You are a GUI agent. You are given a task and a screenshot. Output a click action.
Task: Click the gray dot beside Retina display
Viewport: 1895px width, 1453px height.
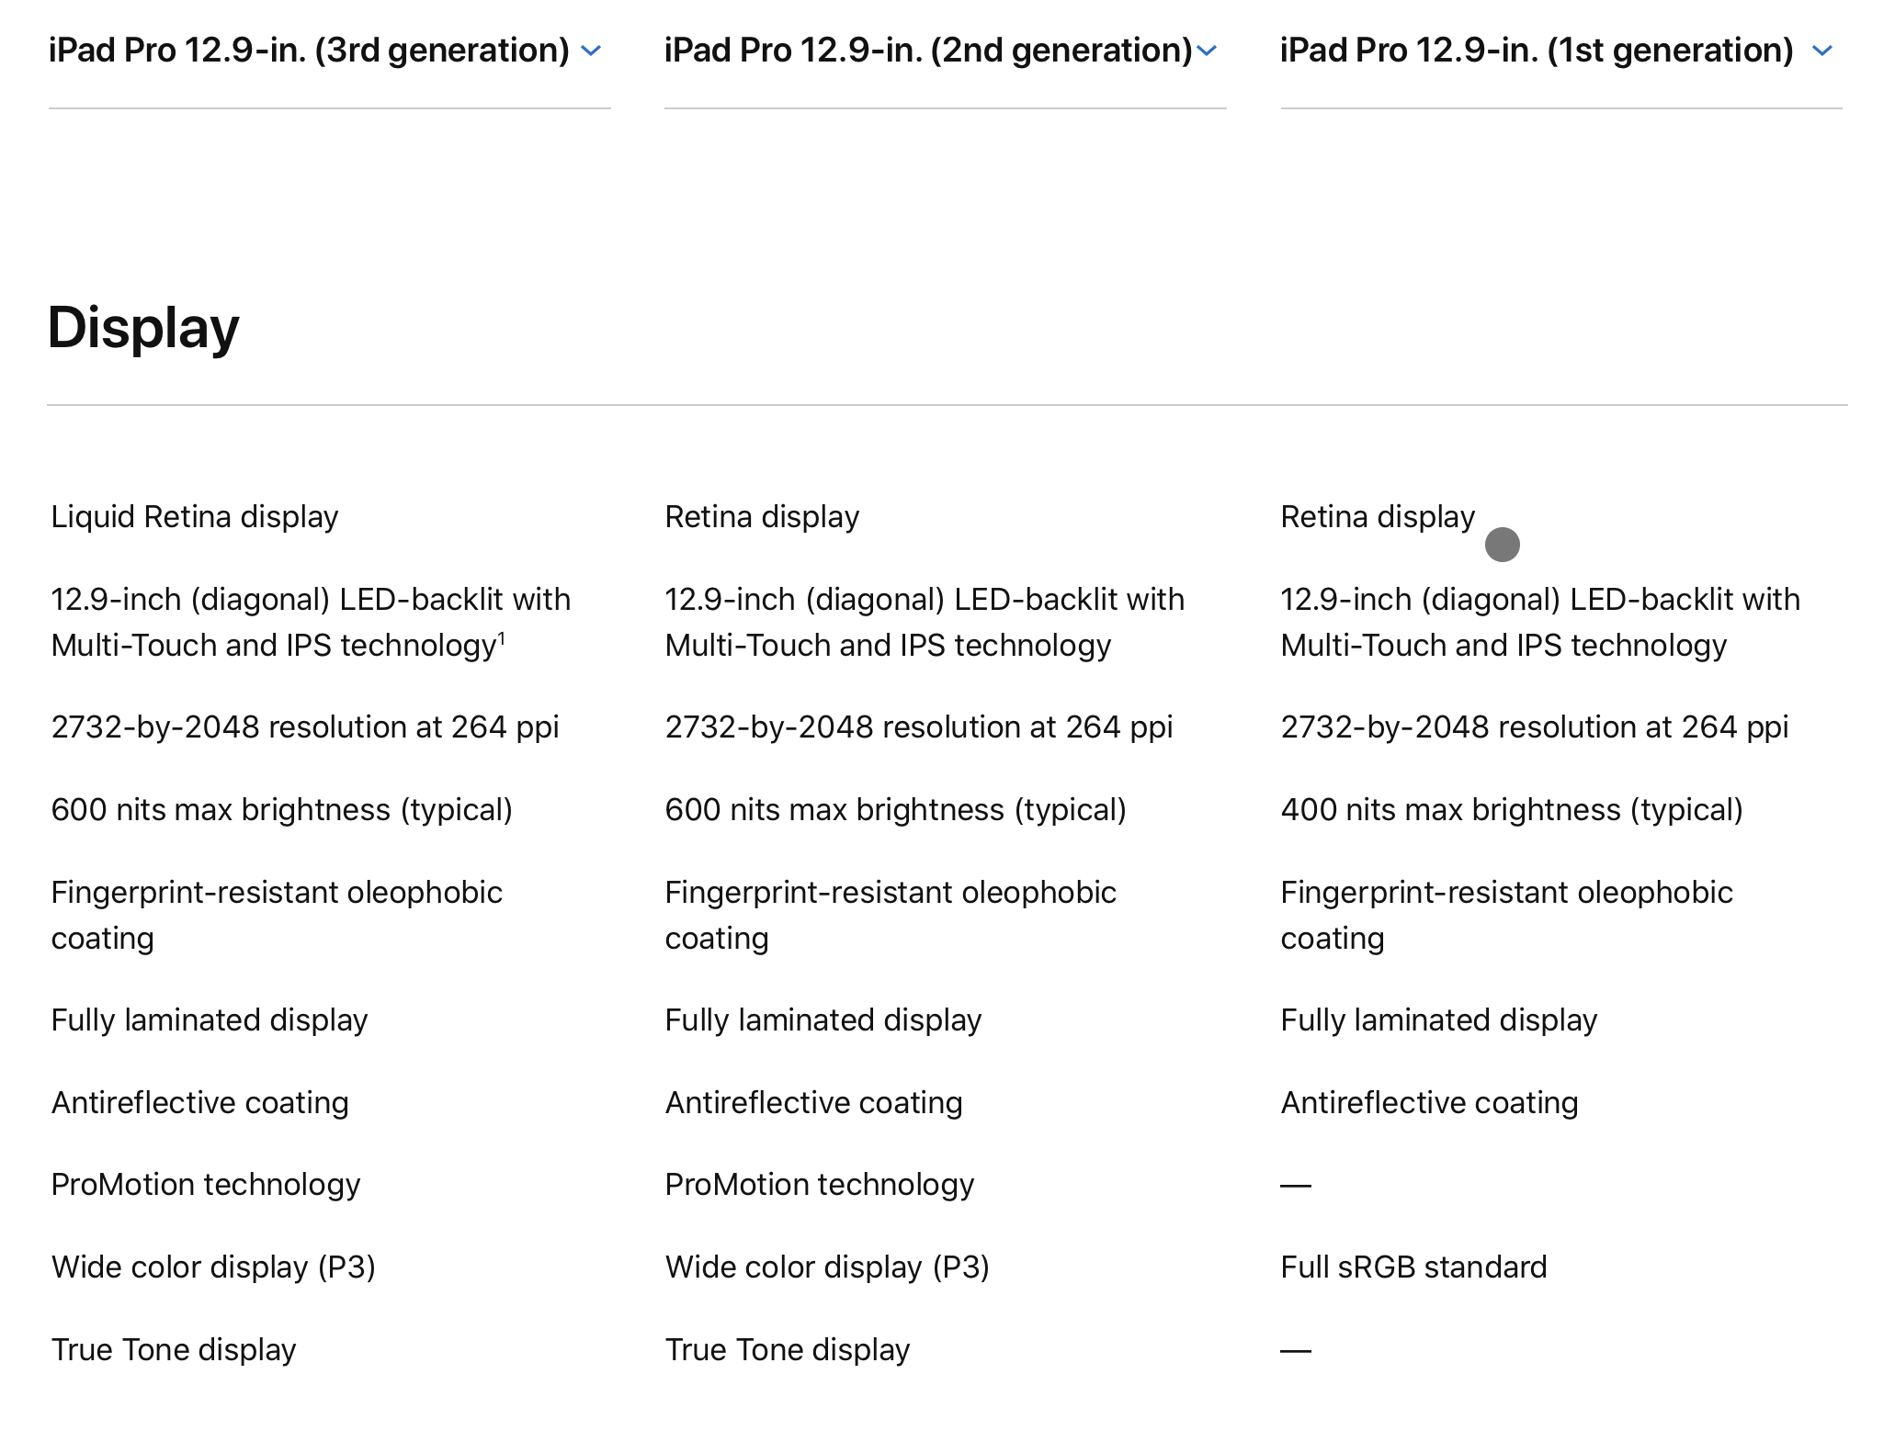tap(1502, 545)
